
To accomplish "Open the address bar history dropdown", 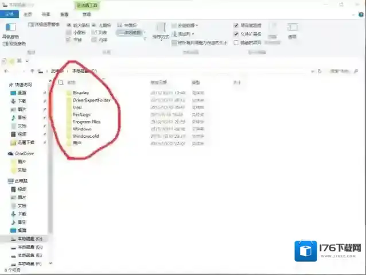I will click(x=312, y=71).
